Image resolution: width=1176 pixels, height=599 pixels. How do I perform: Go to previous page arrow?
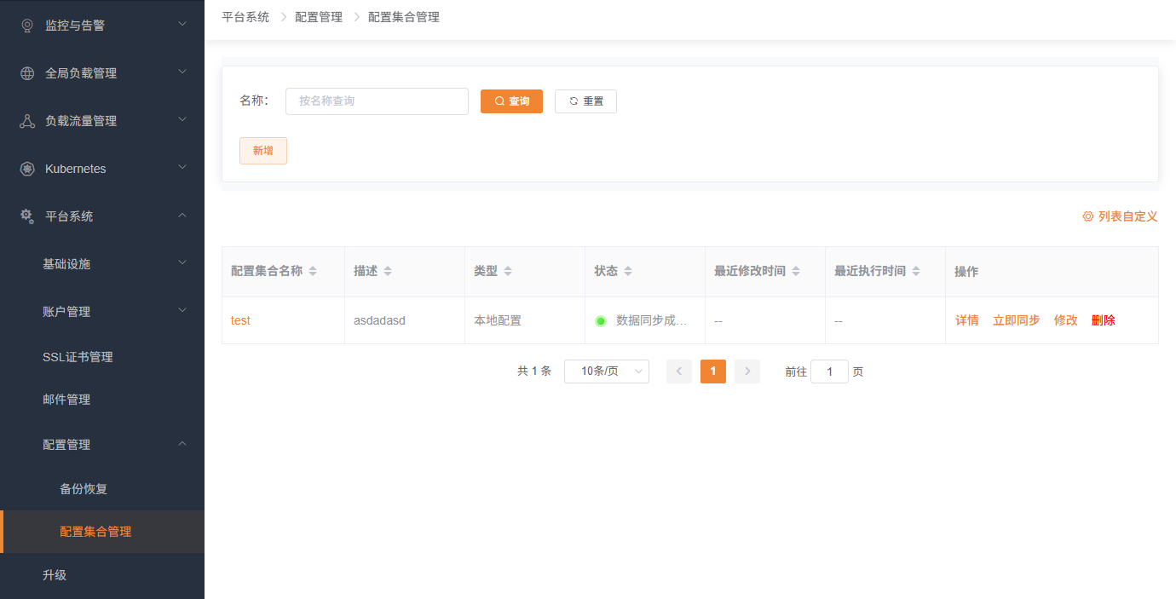pos(679,371)
